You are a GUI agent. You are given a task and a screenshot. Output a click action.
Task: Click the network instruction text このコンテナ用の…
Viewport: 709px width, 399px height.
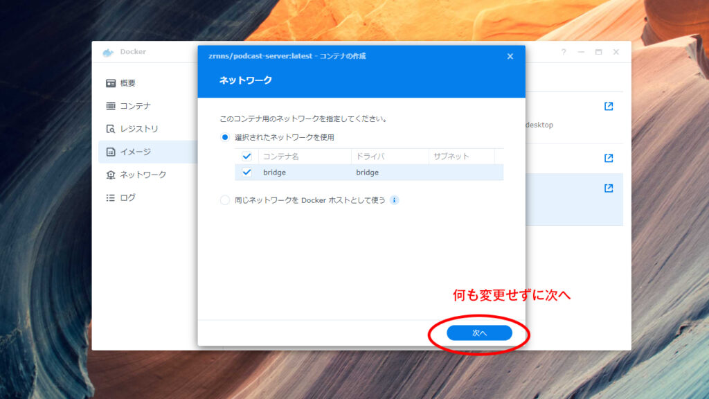tap(303, 119)
